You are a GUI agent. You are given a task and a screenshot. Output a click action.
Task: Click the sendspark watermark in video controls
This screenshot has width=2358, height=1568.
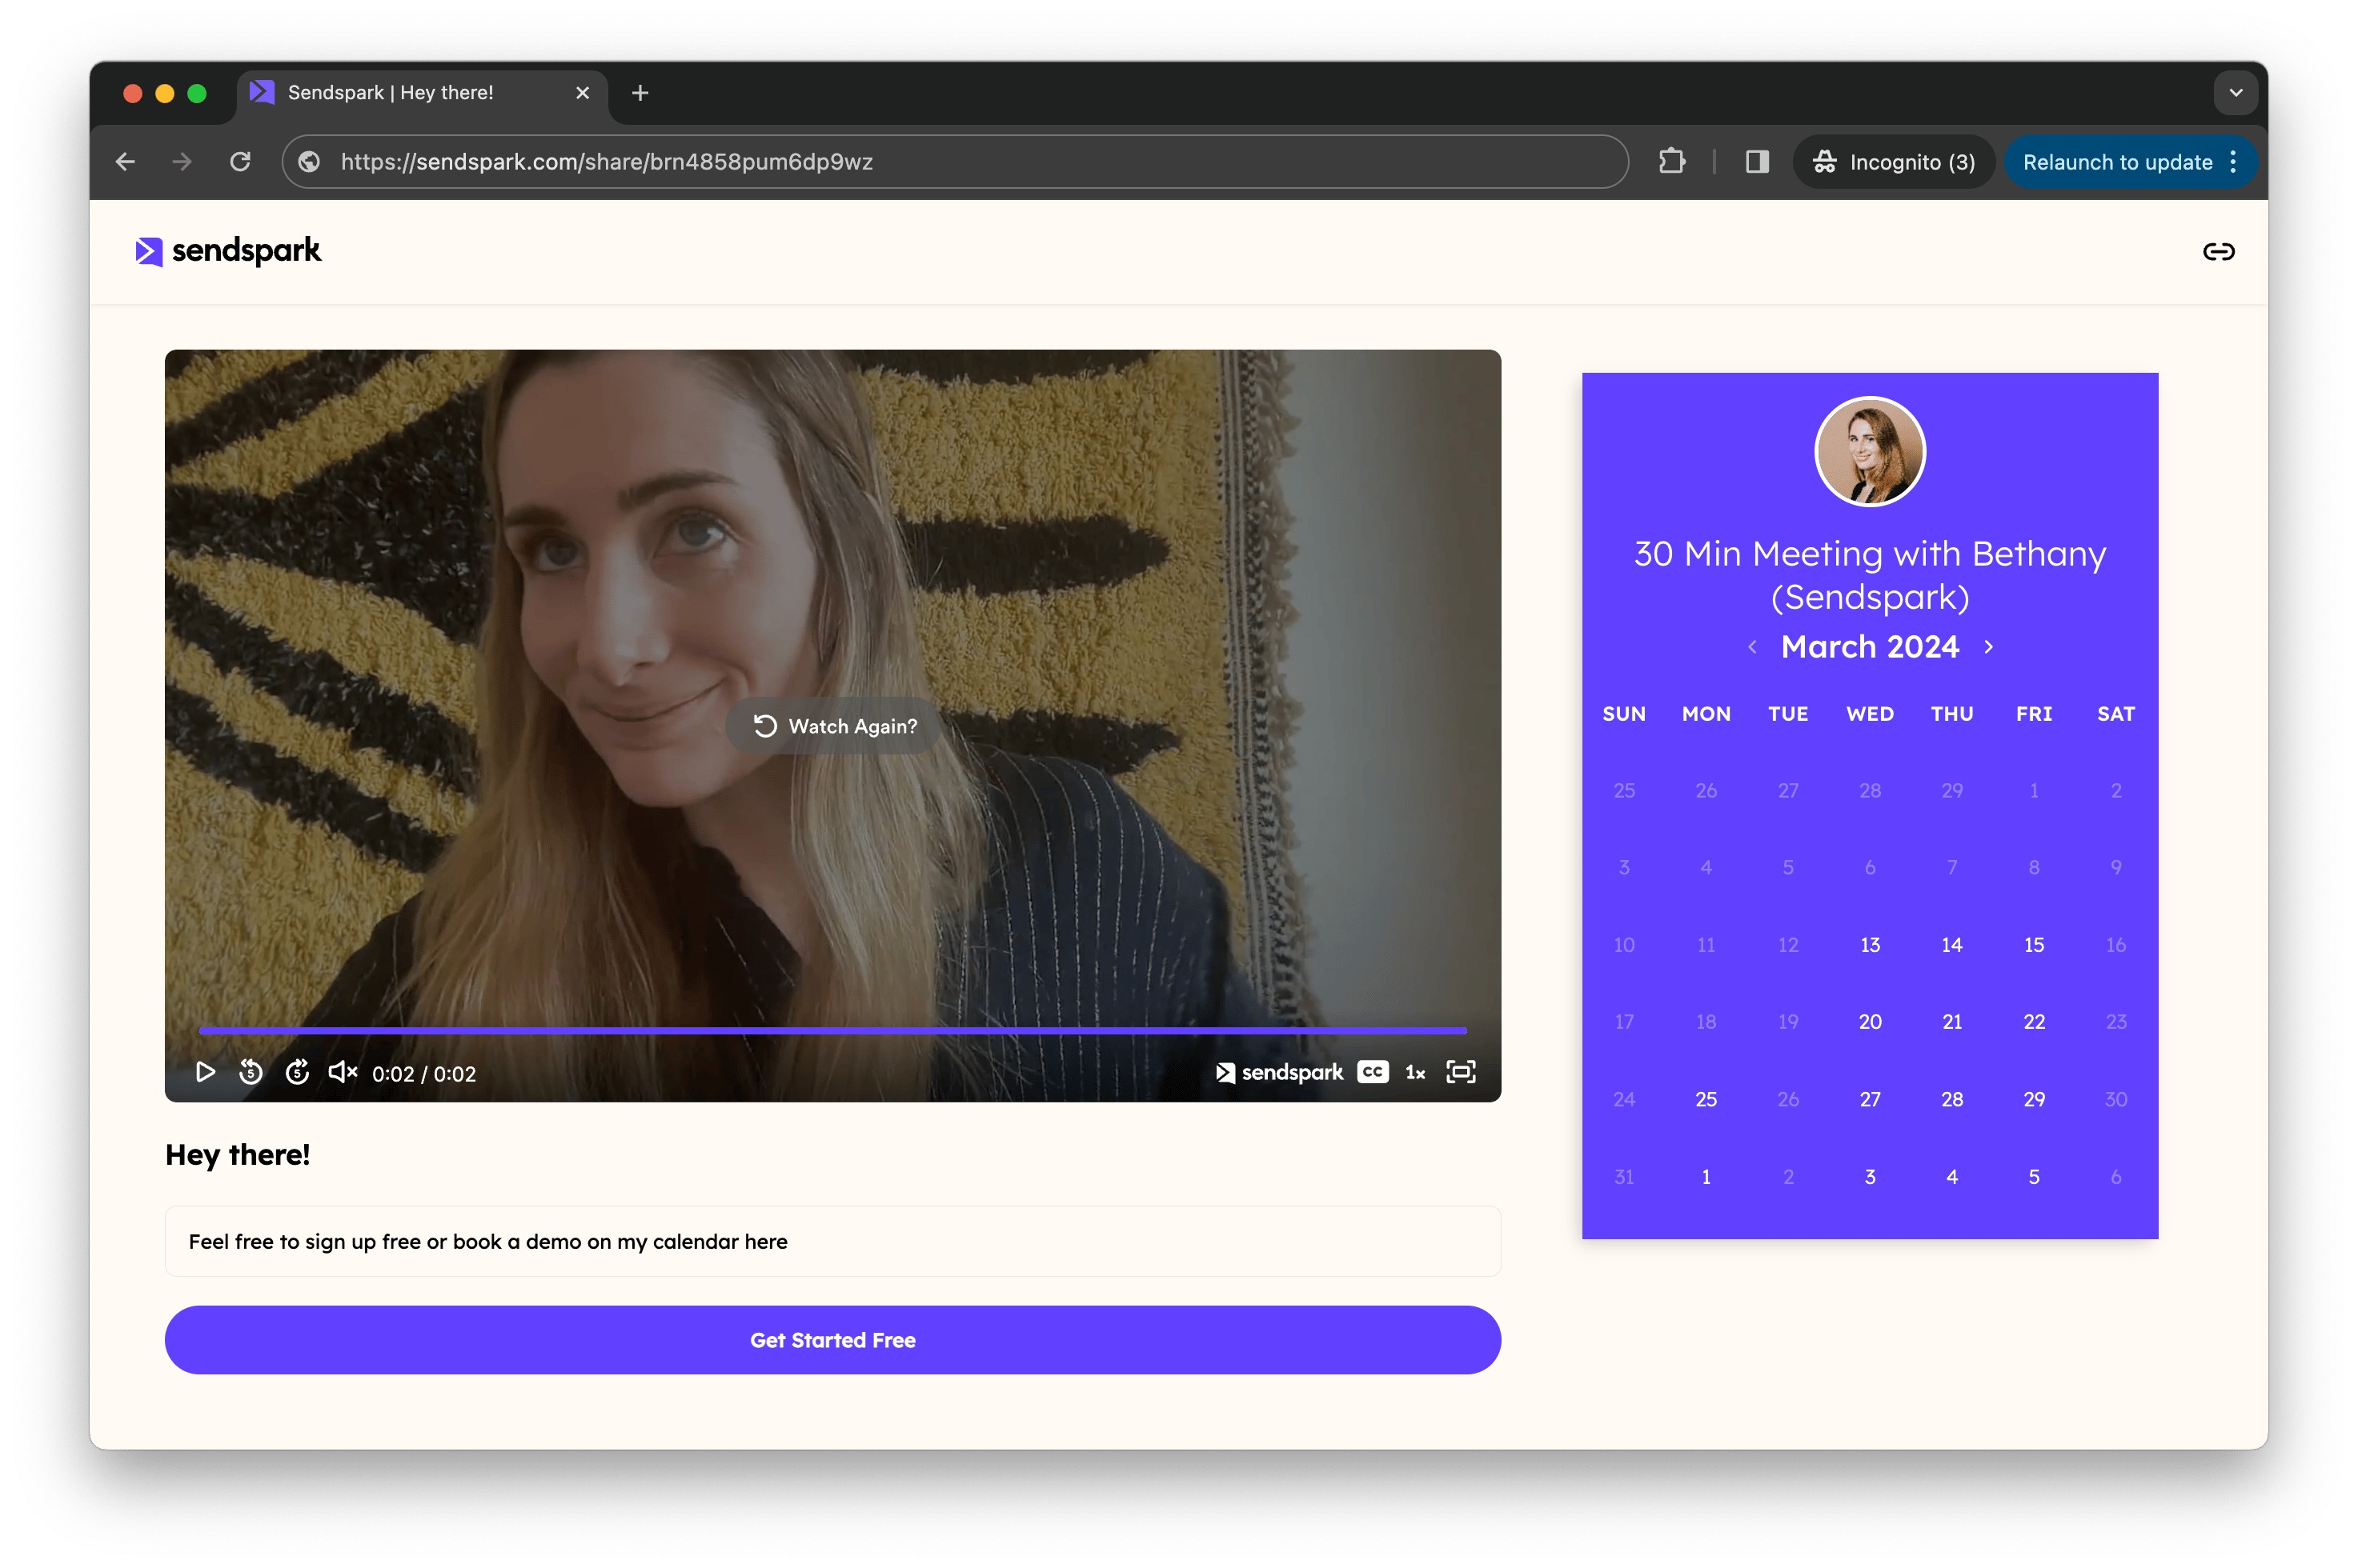(1278, 1072)
